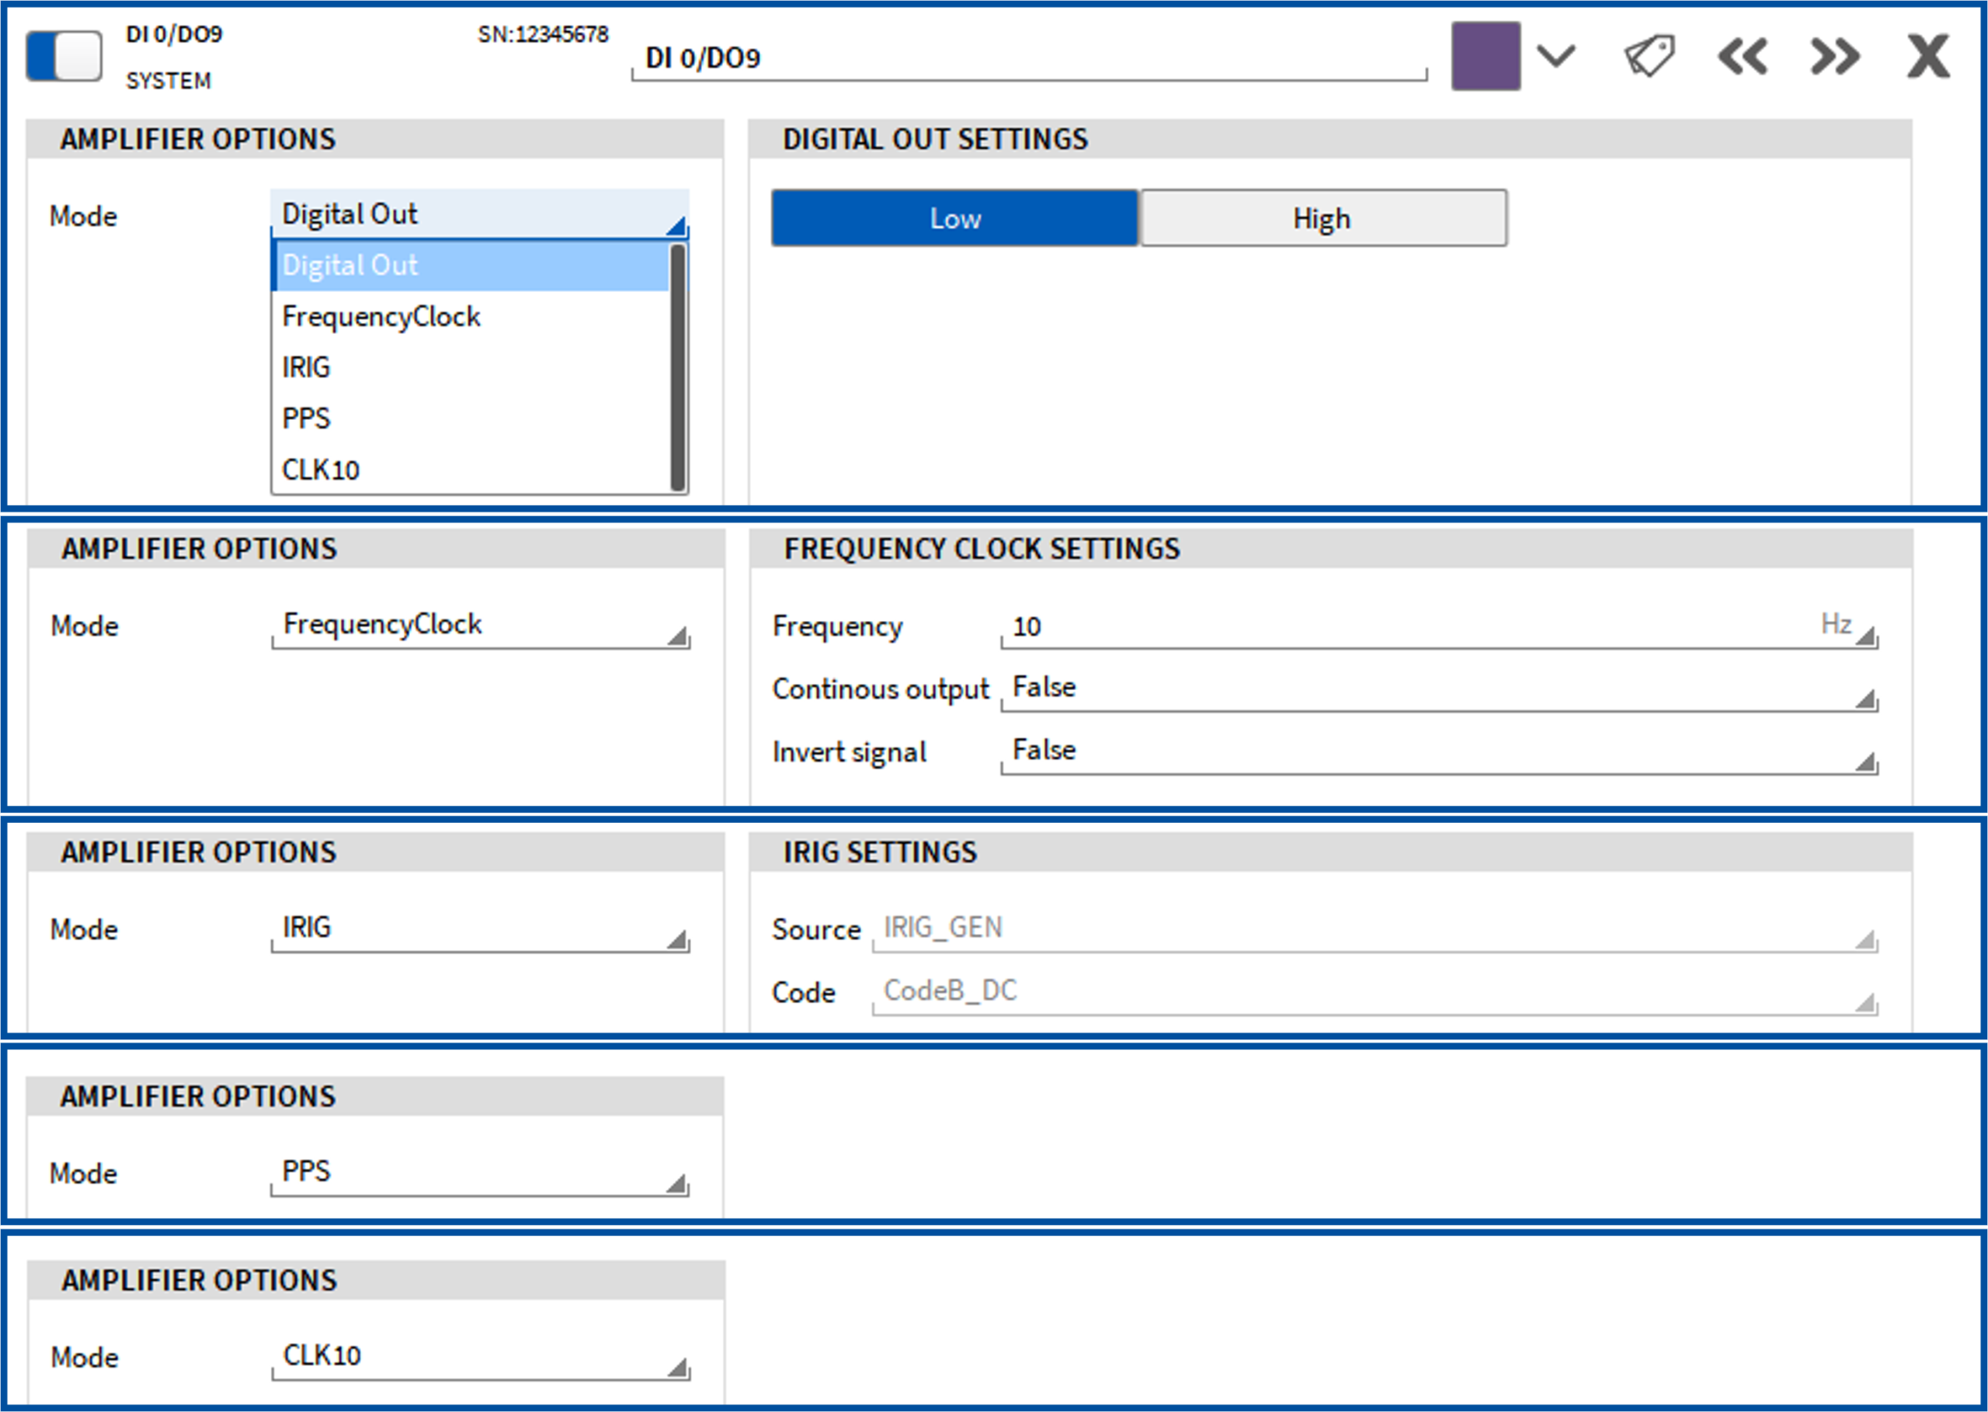Image resolution: width=1988 pixels, height=1412 pixels.
Task: Select highlighted Digital Out list entry
Action: (471, 265)
